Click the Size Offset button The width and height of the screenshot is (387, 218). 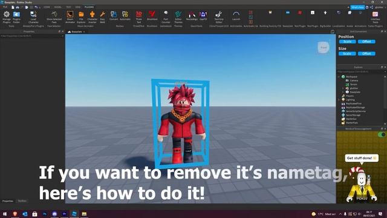[x=366, y=54]
